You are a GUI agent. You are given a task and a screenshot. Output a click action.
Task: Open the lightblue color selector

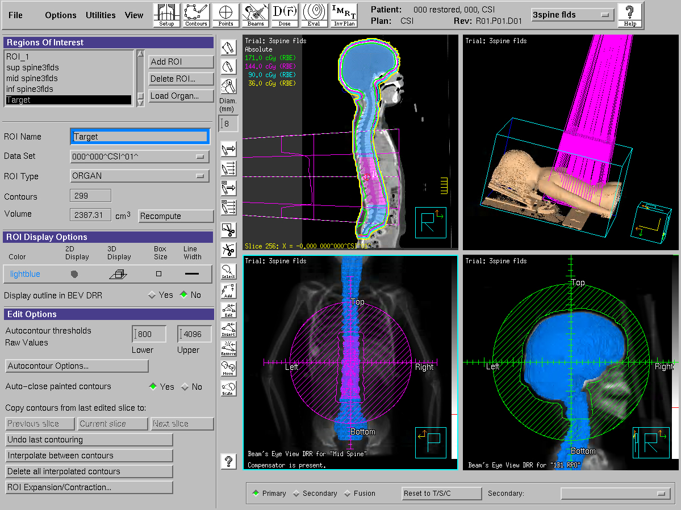(25, 274)
